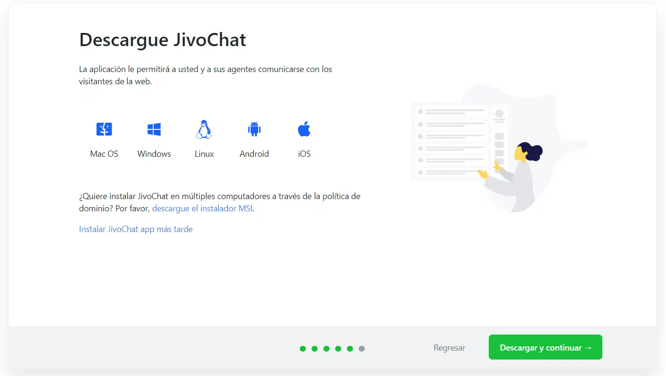Image resolution: width=666 pixels, height=376 pixels.
Task: Select the Android robot icon
Action: 254,129
